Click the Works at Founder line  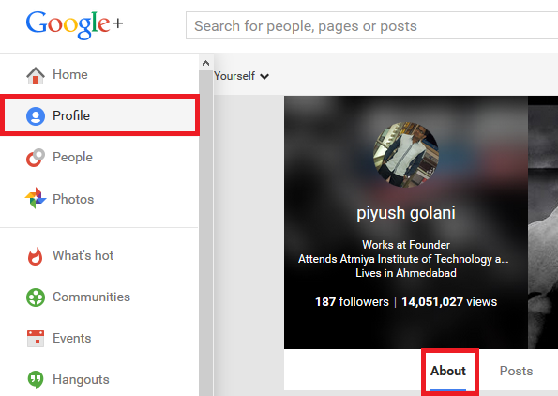[406, 245]
